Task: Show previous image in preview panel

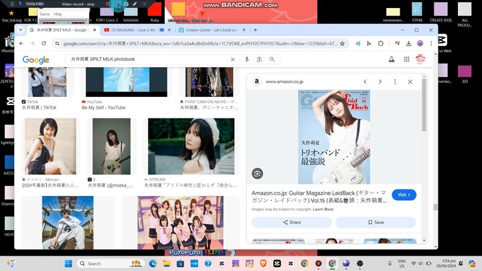Action: pos(365,82)
